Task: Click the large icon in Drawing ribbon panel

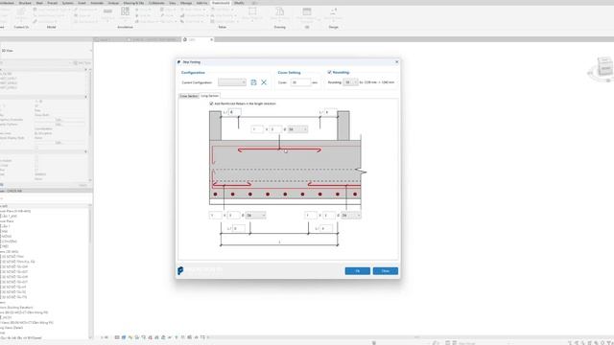Action: click(x=279, y=12)
